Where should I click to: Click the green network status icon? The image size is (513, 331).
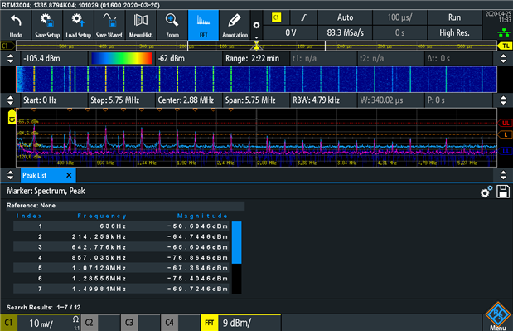pos(504,32)
